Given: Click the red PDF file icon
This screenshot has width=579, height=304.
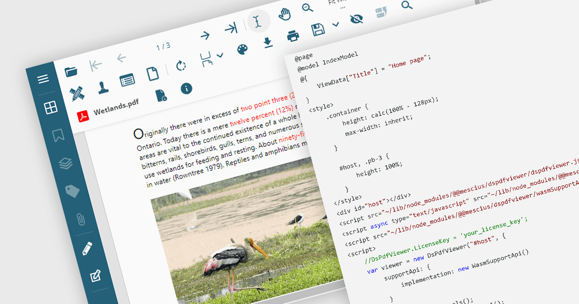Looking at the screenshot, I should coord(83,116).
